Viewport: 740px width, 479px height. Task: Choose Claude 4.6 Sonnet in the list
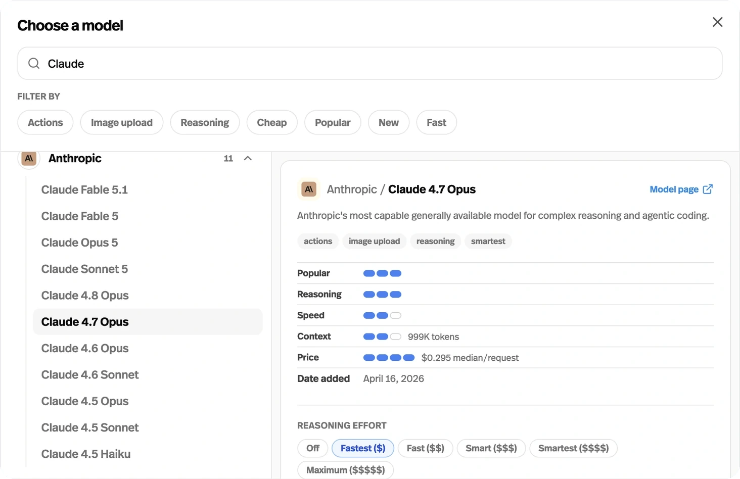[148, 375]
